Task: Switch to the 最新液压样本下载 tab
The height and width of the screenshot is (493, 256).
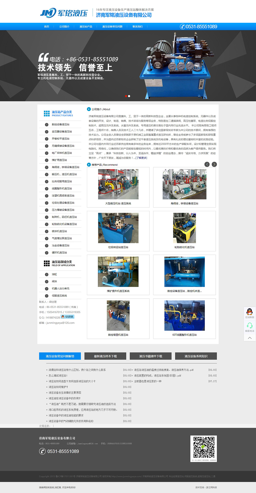Action: coord(105,356)
